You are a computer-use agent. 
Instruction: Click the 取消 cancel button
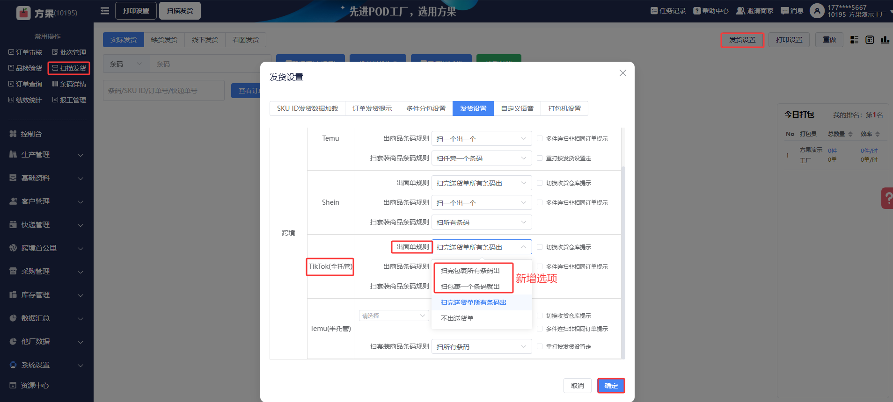point(577,386)
